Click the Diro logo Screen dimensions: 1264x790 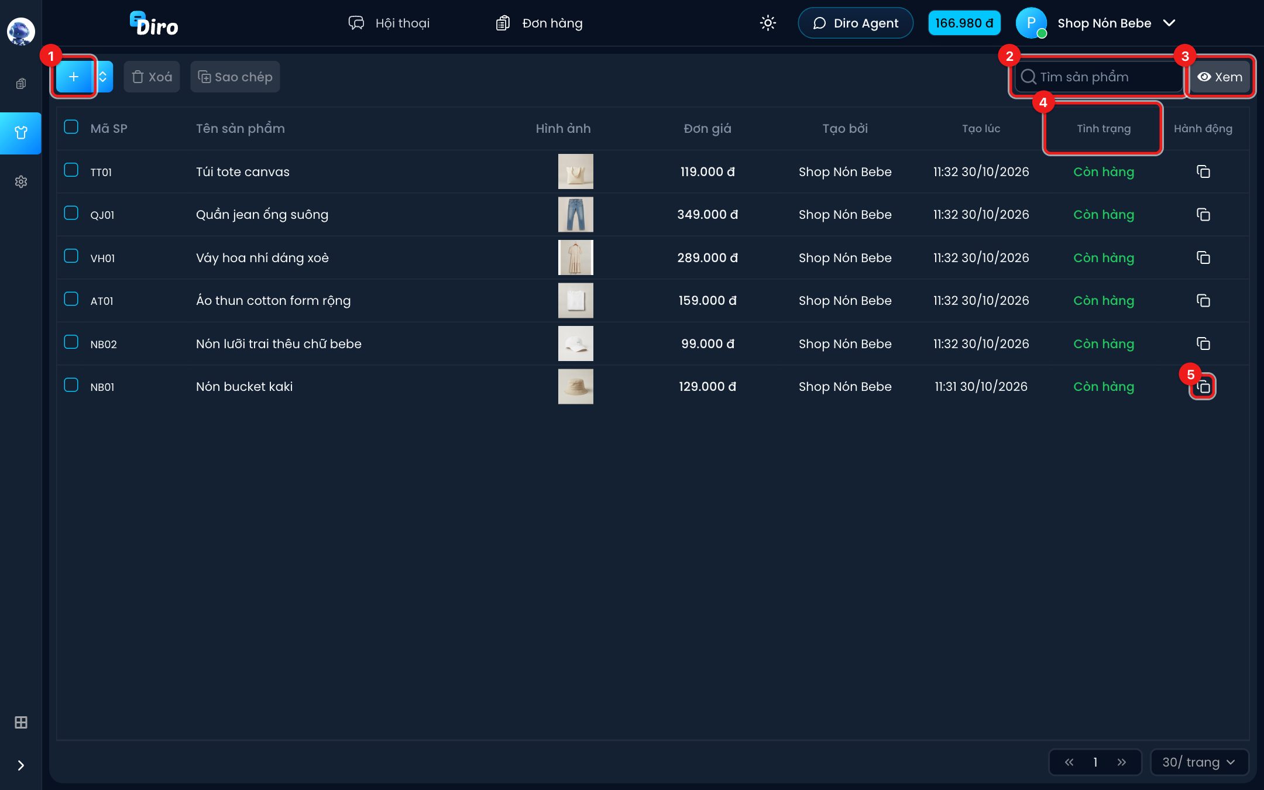(154, 23)
